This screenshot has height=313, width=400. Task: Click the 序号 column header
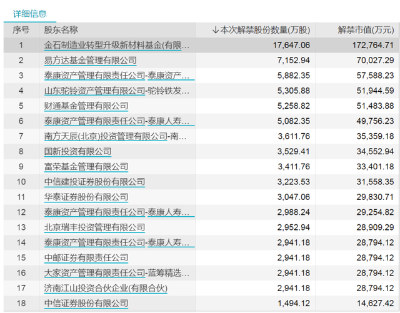[21, 30]
